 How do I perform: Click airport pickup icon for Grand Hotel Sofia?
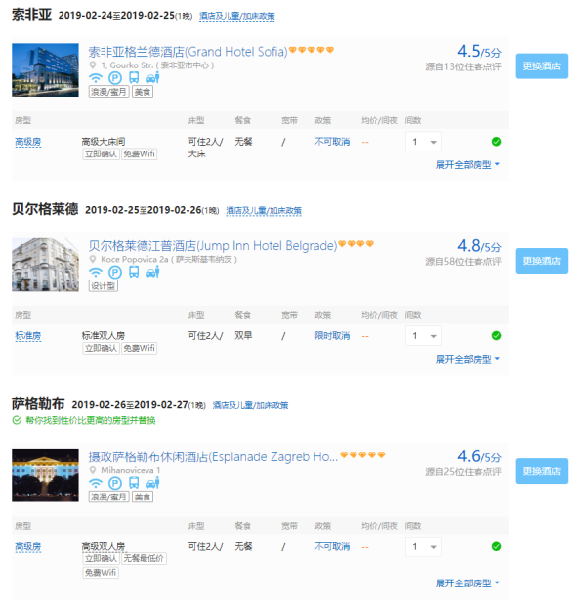click(x=153, y=78)
